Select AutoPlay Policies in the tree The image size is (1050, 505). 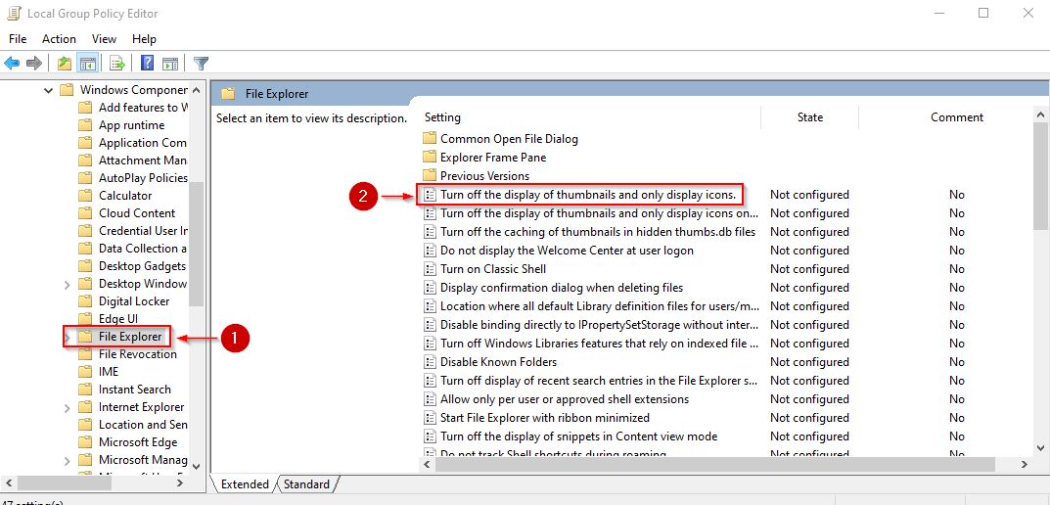click(x=143, y=178)
